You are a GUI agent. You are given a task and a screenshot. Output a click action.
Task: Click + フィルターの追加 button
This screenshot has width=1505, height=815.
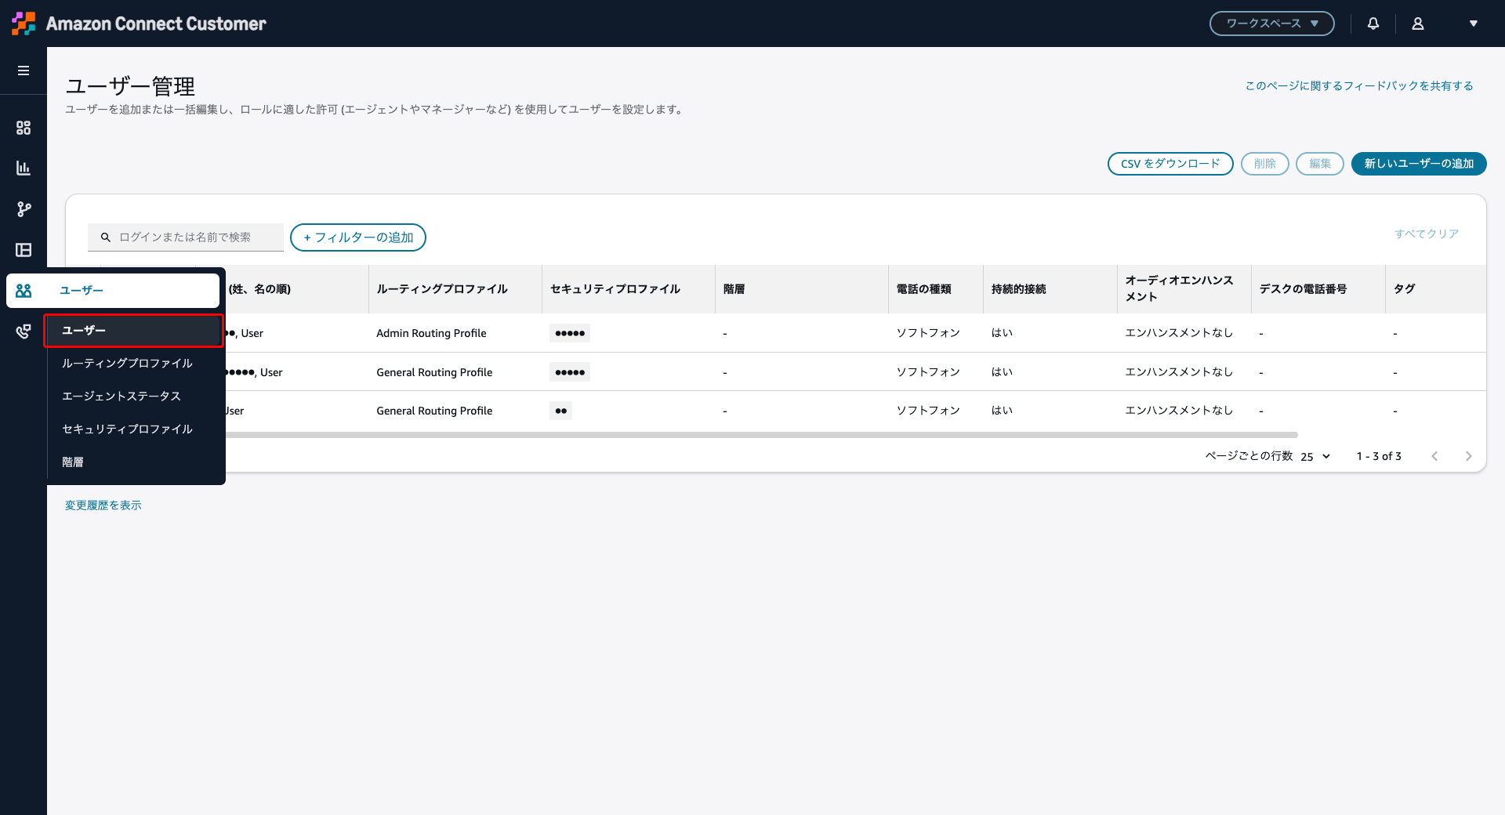pos(358,237)
